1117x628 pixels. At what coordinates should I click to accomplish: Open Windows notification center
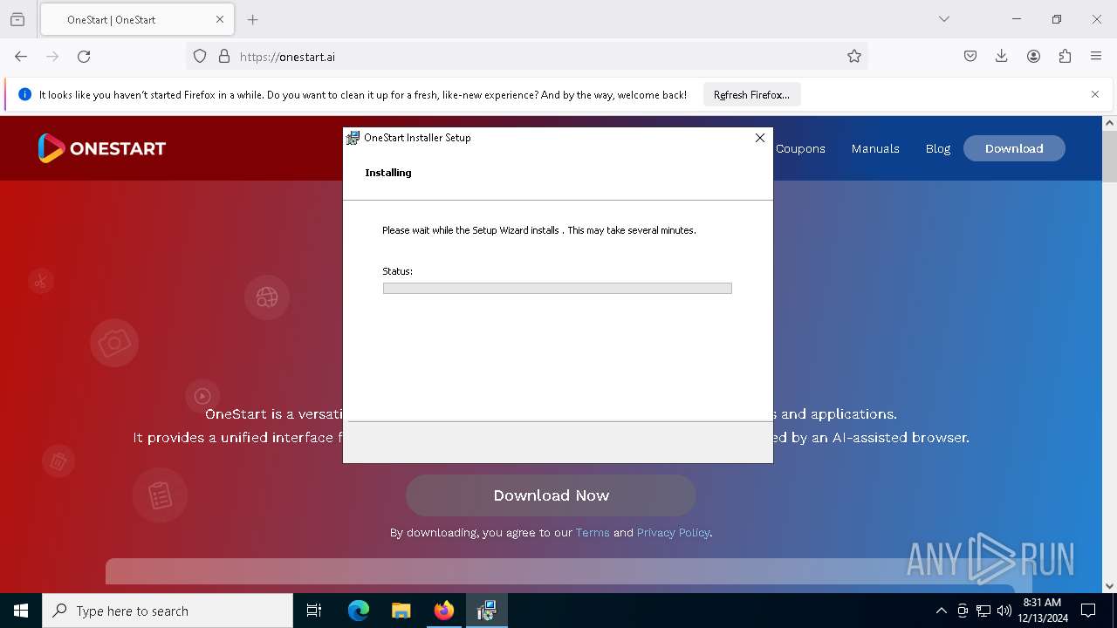click(1088, 611)
